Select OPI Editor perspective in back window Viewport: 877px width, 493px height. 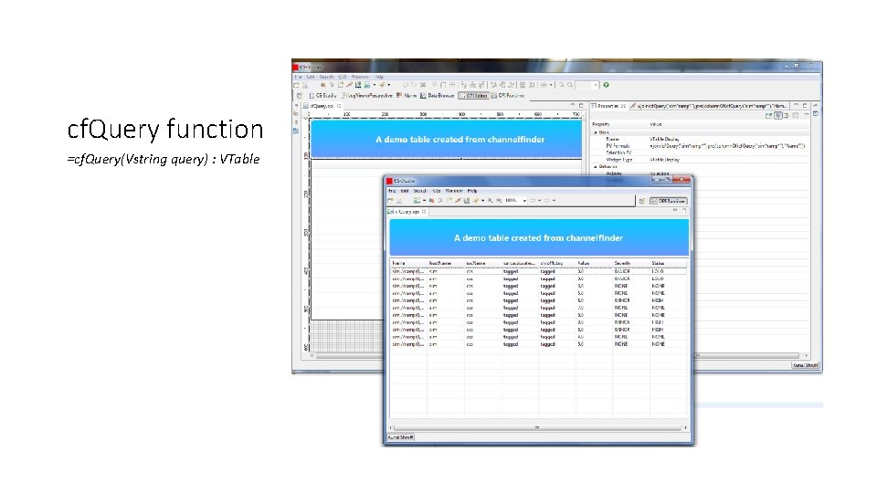coord(473,96)
